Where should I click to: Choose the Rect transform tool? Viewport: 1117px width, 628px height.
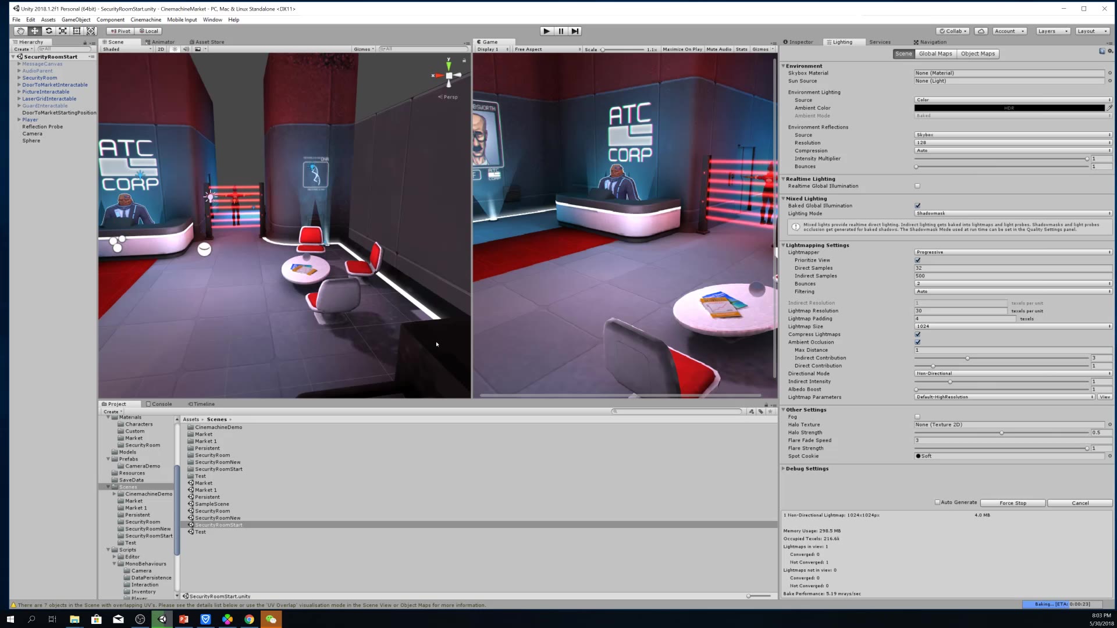(x=77, y=31)
